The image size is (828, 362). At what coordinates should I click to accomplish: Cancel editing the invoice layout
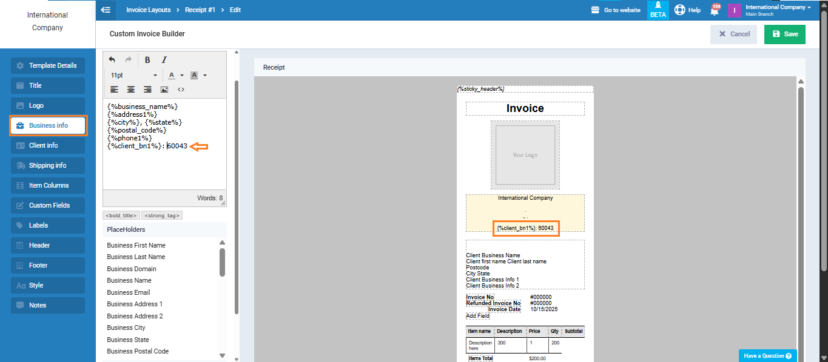point(733,34)
